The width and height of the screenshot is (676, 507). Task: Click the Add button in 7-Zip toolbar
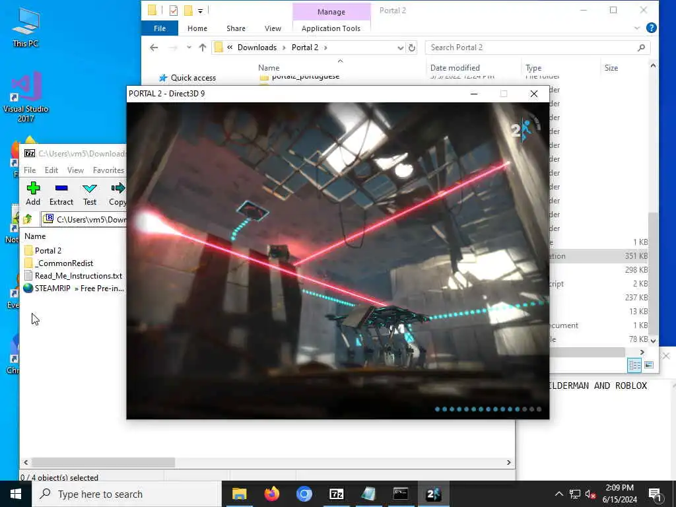point(33,193)
